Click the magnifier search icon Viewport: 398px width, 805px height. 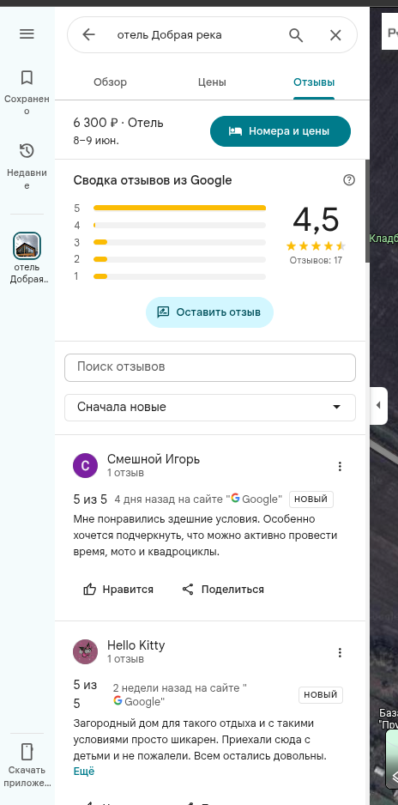[296, 35]
